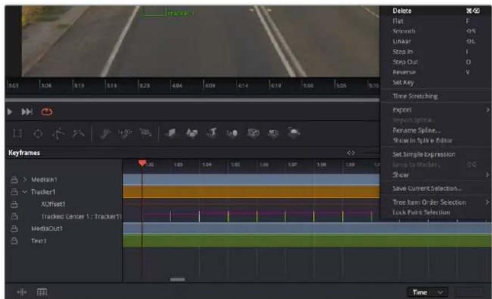This screenshot has width=492, height=299.
Task: Open the Tree Item Order Selection submenu
Action: click(x=435, y=202)
